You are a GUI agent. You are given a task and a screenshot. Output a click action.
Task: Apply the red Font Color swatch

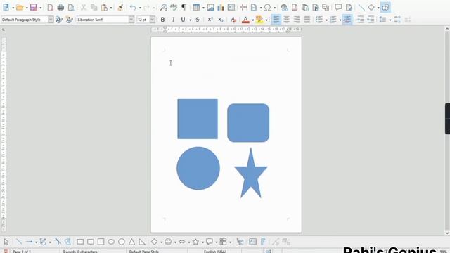[x=245, y=20]
